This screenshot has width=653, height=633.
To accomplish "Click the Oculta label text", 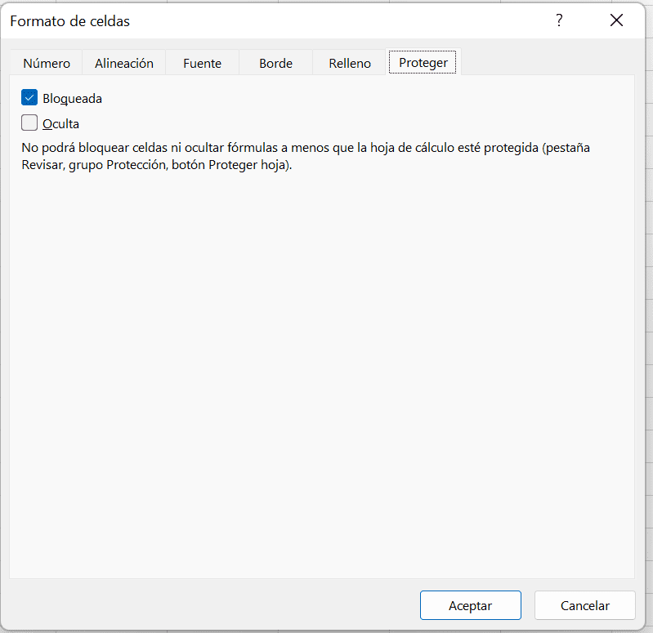I will coord(60,124).
